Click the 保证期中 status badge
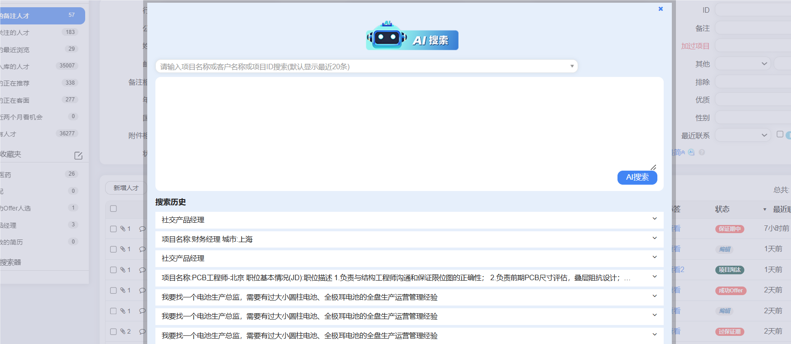 (729, 229)
